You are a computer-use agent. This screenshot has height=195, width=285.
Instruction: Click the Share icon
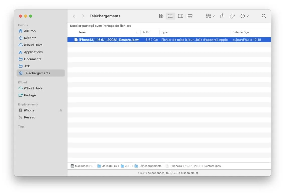(222, 16)
